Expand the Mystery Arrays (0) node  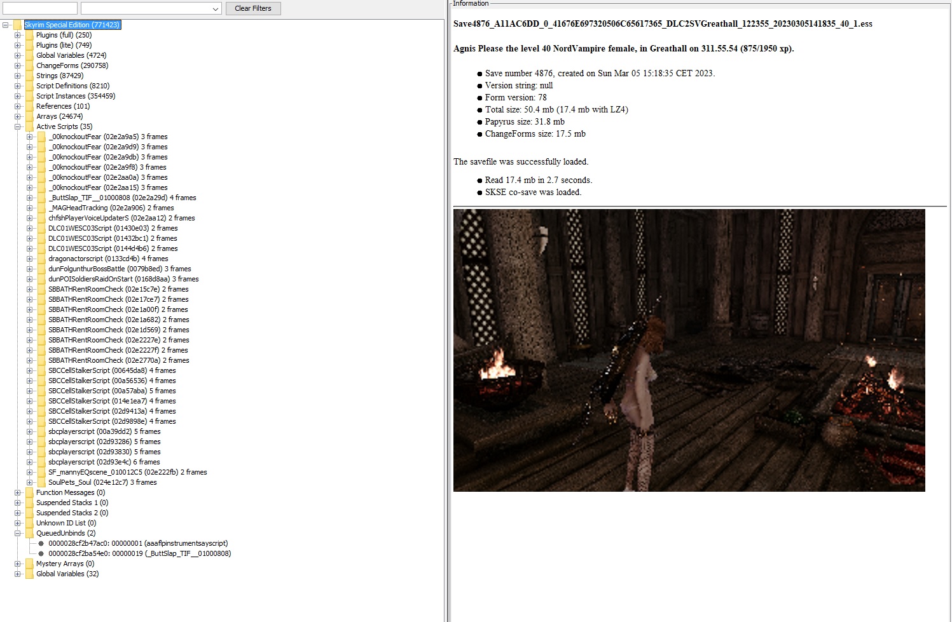click(x=18, y=564)
